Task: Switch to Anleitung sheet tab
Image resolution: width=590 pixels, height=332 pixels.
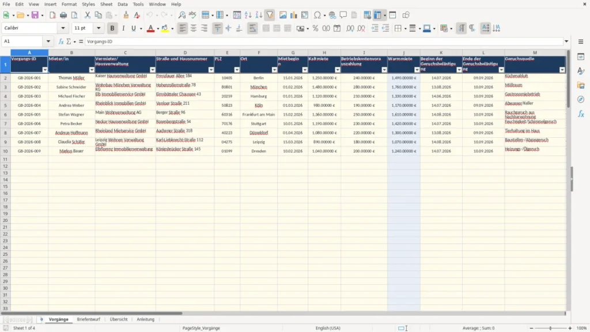Action: coord(146,319)
